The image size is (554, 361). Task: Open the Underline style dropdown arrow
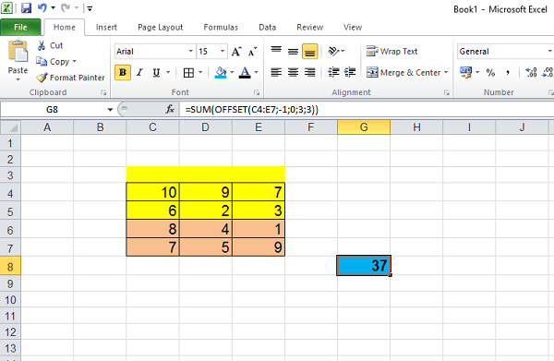point(168,72)
